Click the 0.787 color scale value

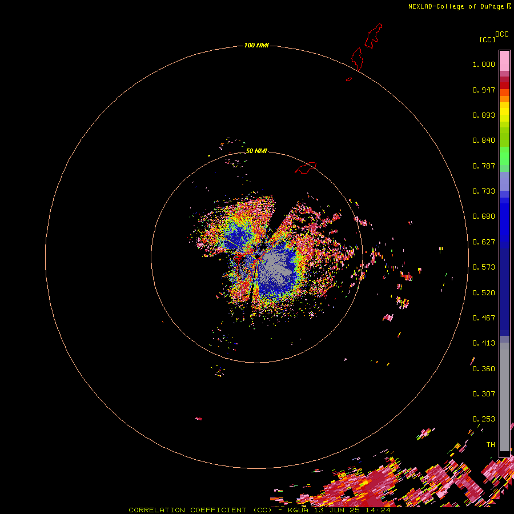pyautogui.click(x=484, y=166)
